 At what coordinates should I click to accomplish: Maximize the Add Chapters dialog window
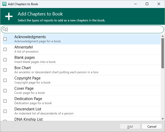(x=147, y=4)
